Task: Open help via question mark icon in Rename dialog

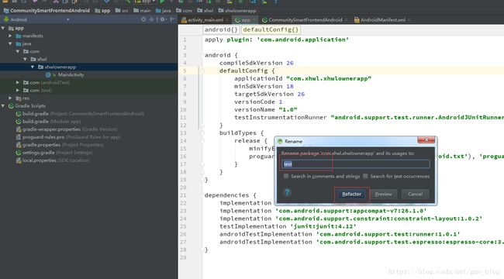Action: [287, 192]
